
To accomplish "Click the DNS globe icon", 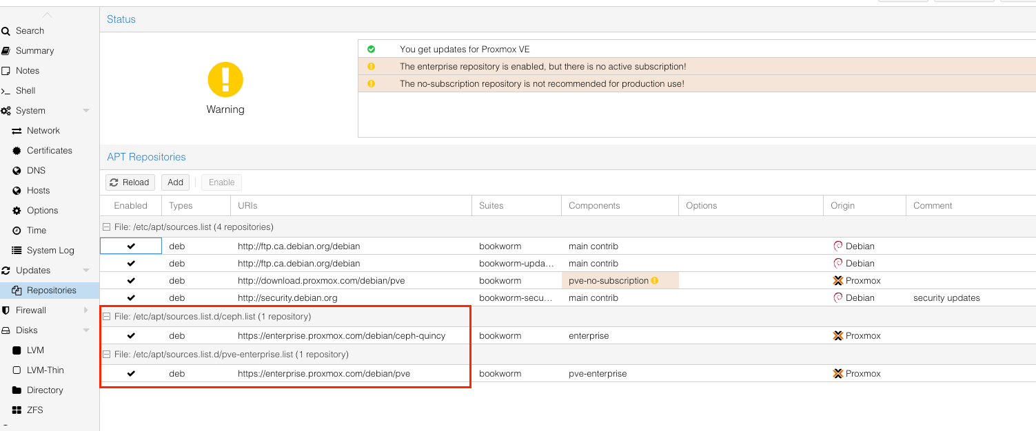I will (x=17, y=171).
